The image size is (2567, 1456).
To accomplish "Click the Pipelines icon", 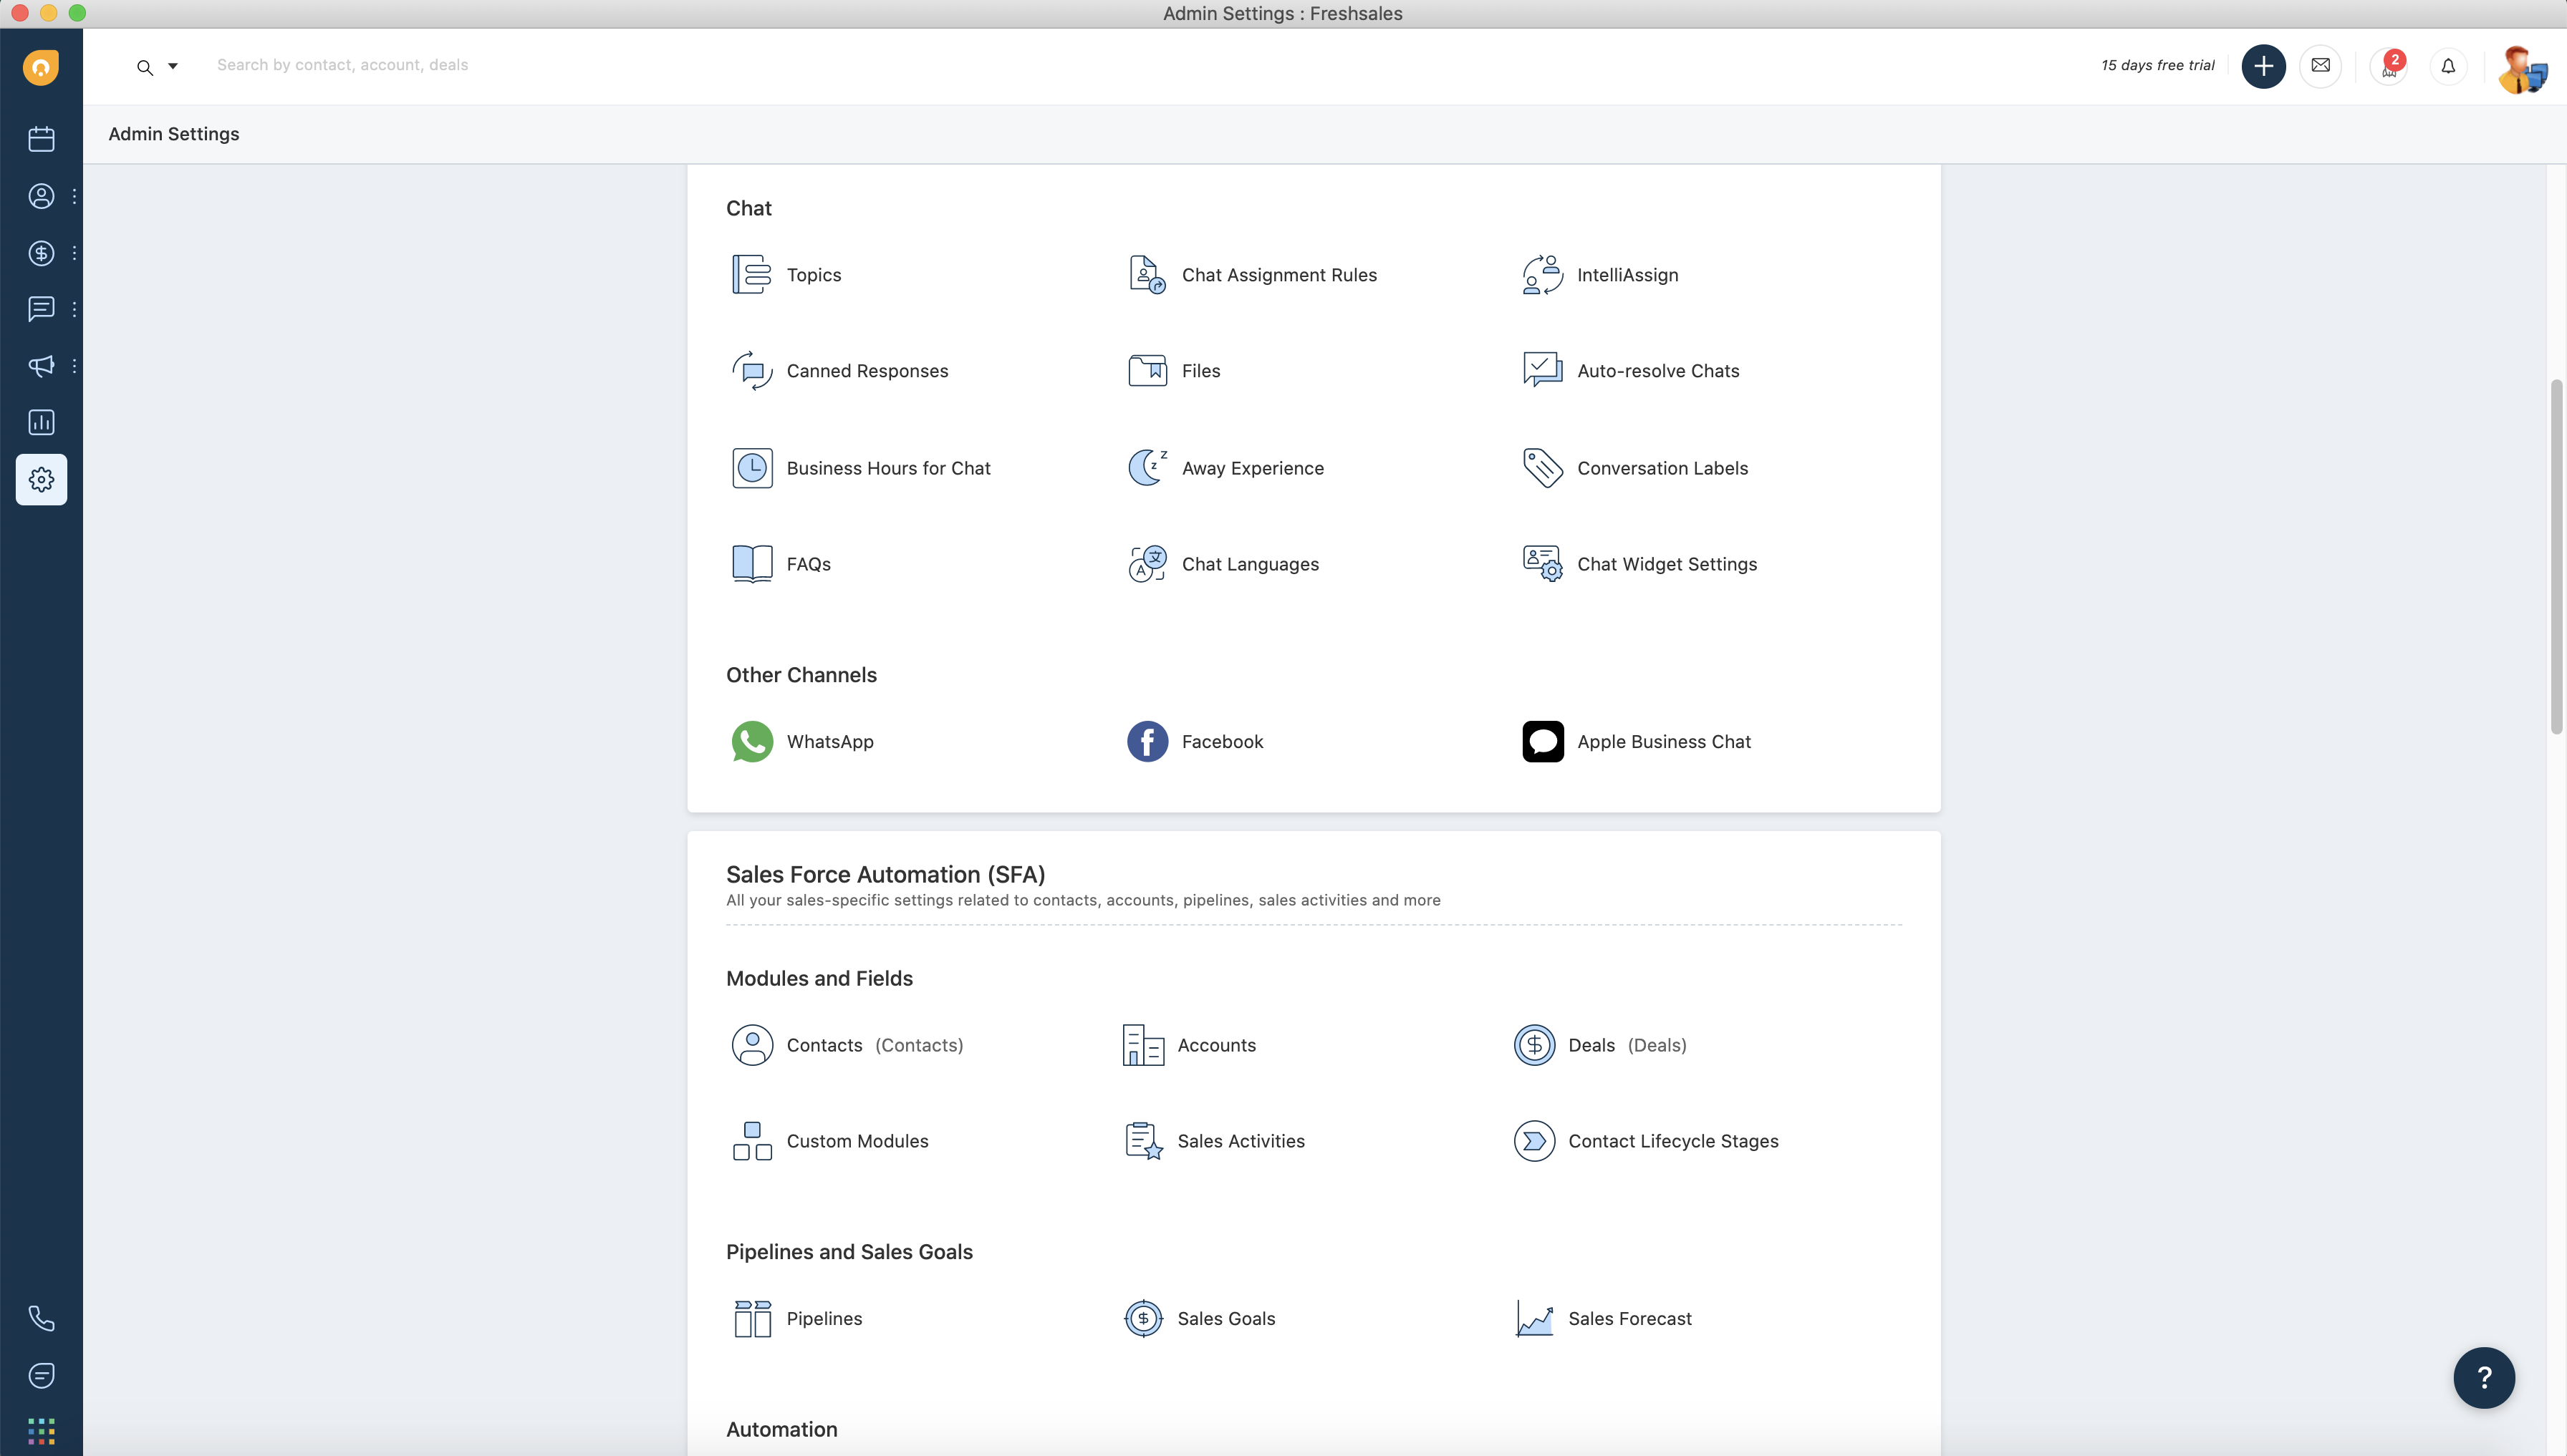I will click(x=752, y=1318).
